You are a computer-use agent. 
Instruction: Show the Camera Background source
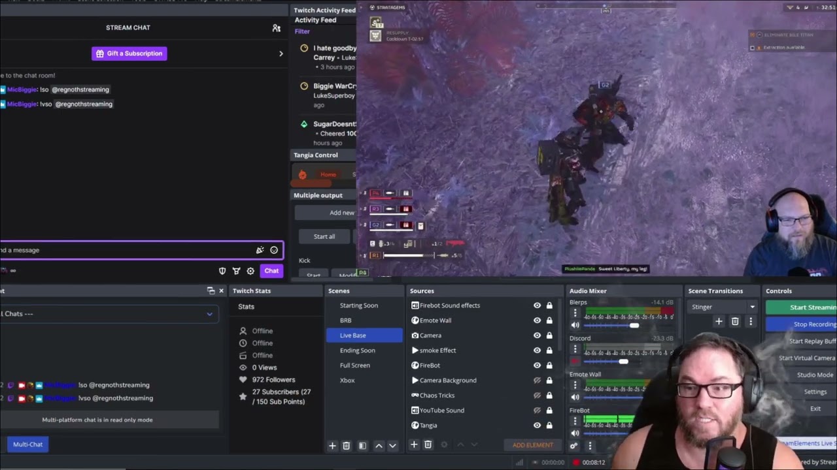click(x=537, y=381)
